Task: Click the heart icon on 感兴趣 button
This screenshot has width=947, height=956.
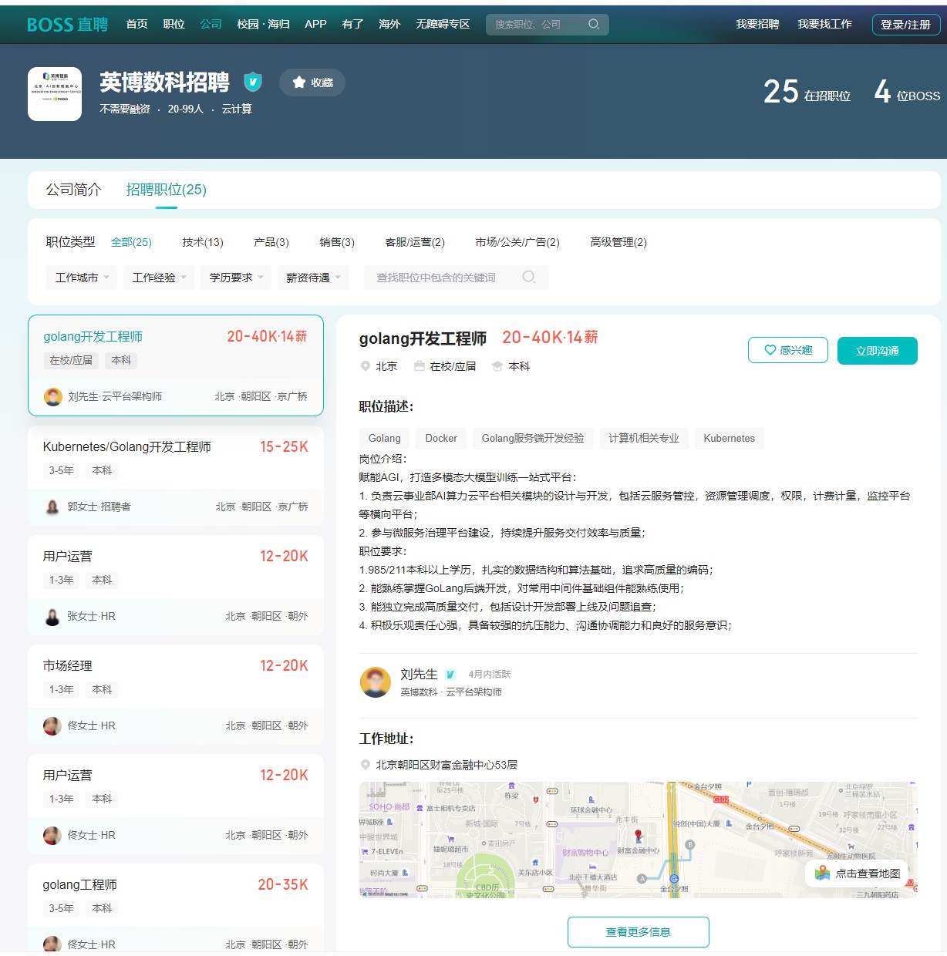Action: coord(770,350)
